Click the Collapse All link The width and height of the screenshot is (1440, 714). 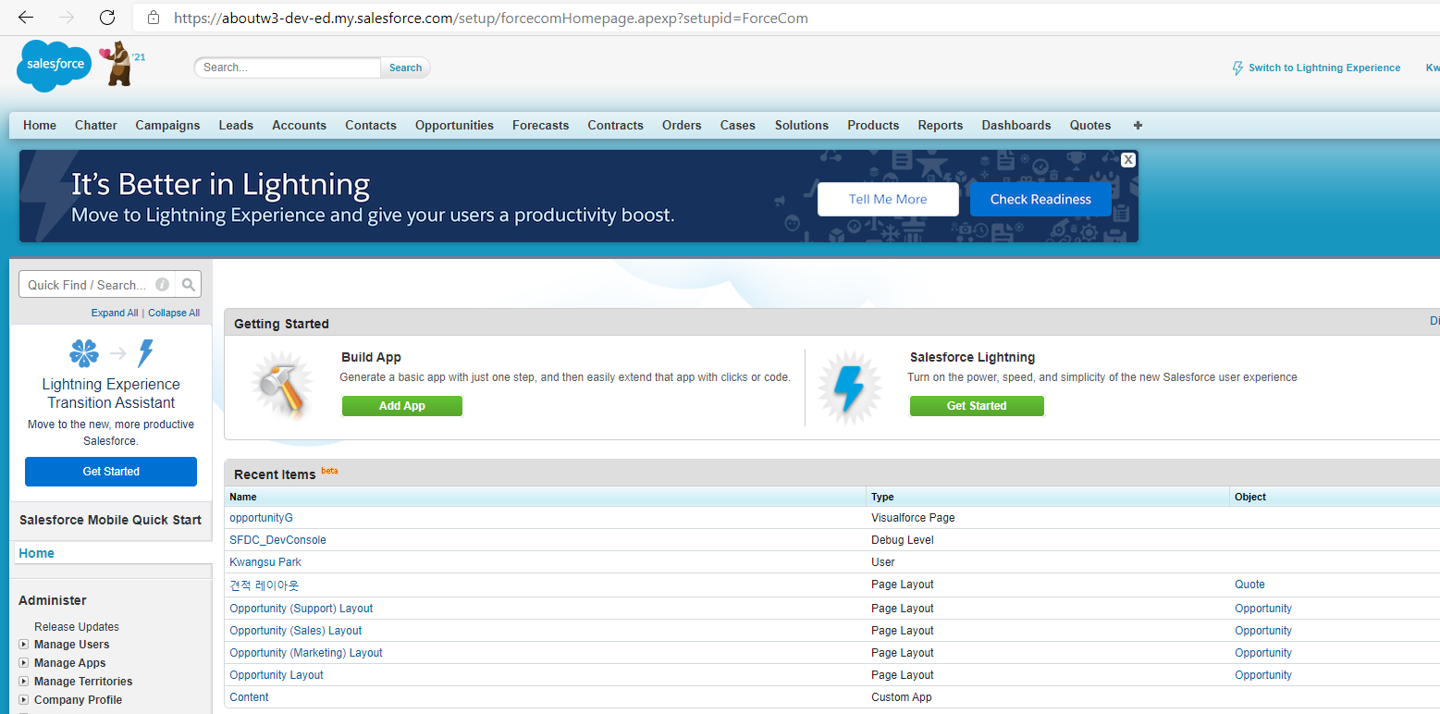[174, 313]
